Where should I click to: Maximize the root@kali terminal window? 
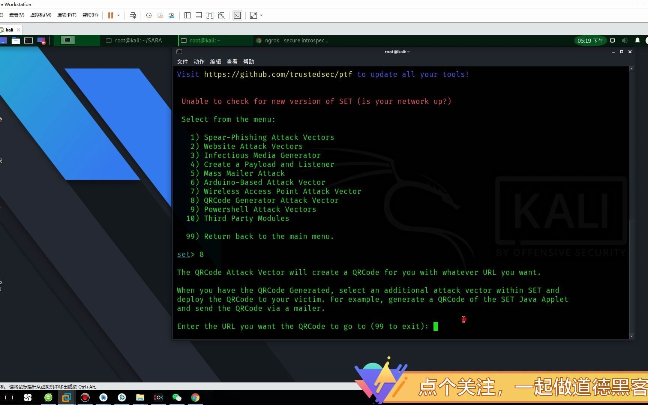pyautogui.click(x=622, y=52)
